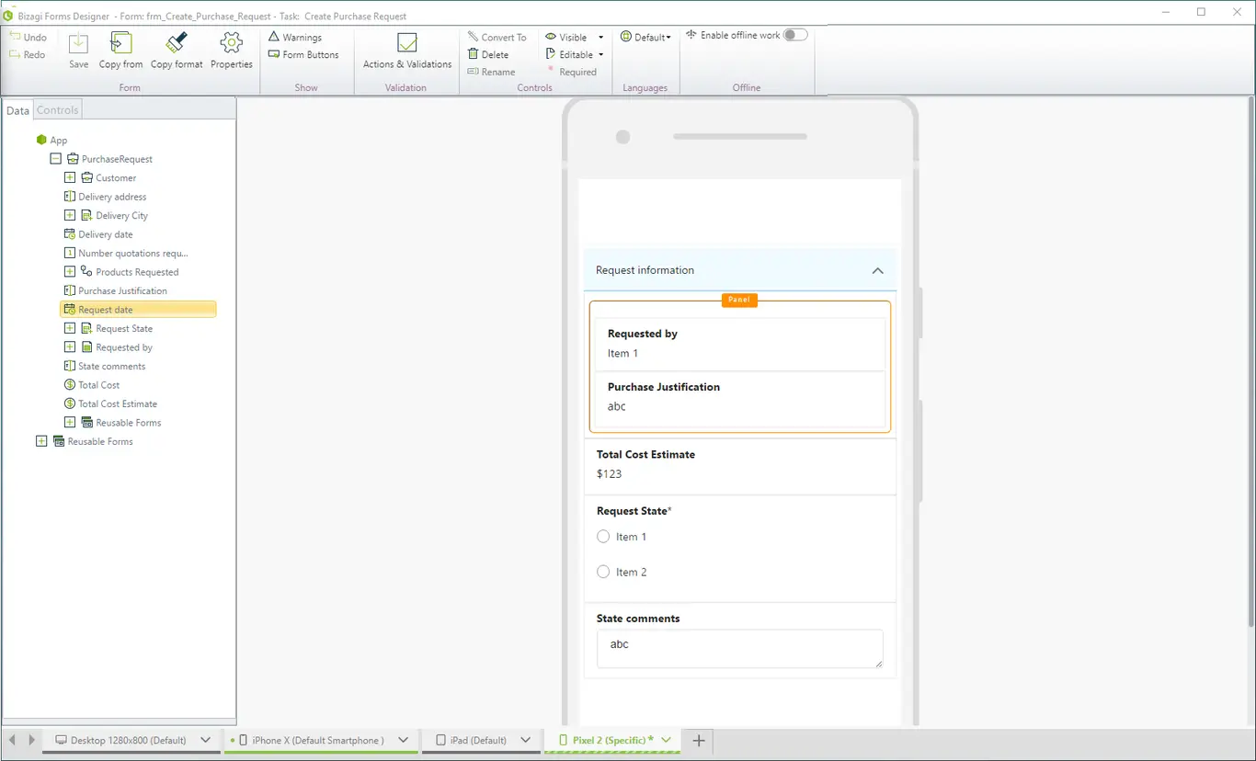Click the State comments text field
This screenshot has height=761, width=1256.
pyautogui.click(x=740, y=649)
